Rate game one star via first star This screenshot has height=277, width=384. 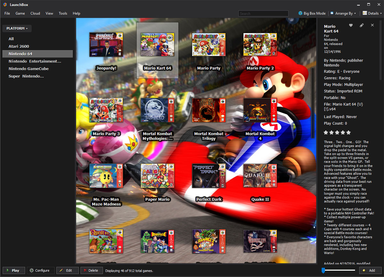pos(326,132)
